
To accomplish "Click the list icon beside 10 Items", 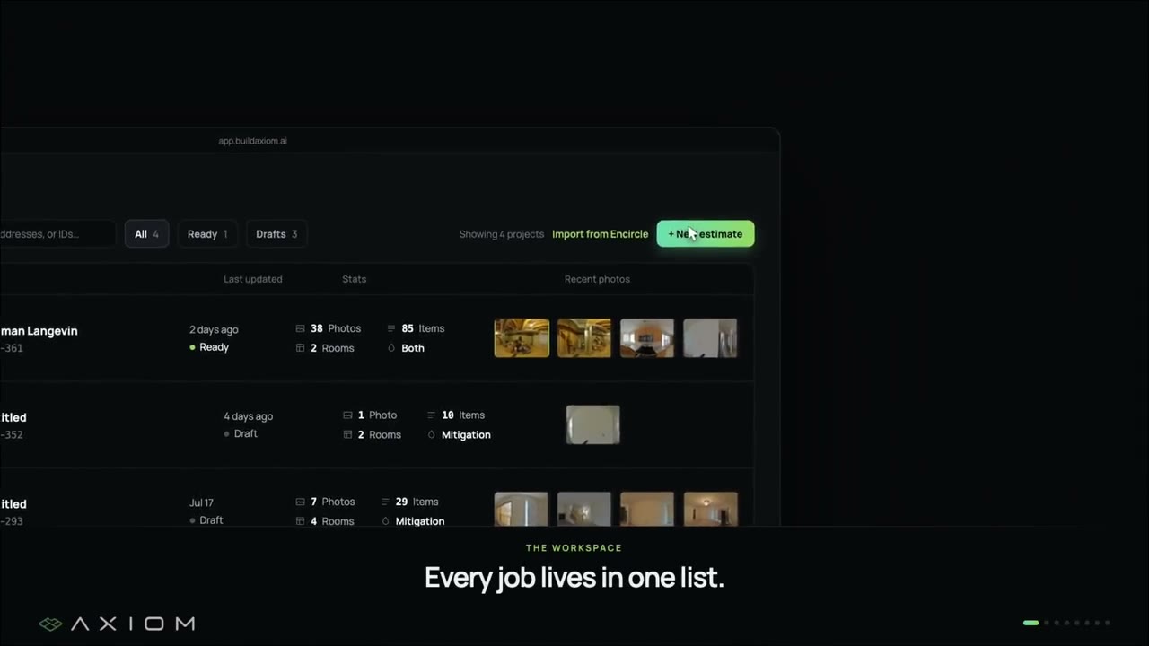I will [x=432, y=415].
